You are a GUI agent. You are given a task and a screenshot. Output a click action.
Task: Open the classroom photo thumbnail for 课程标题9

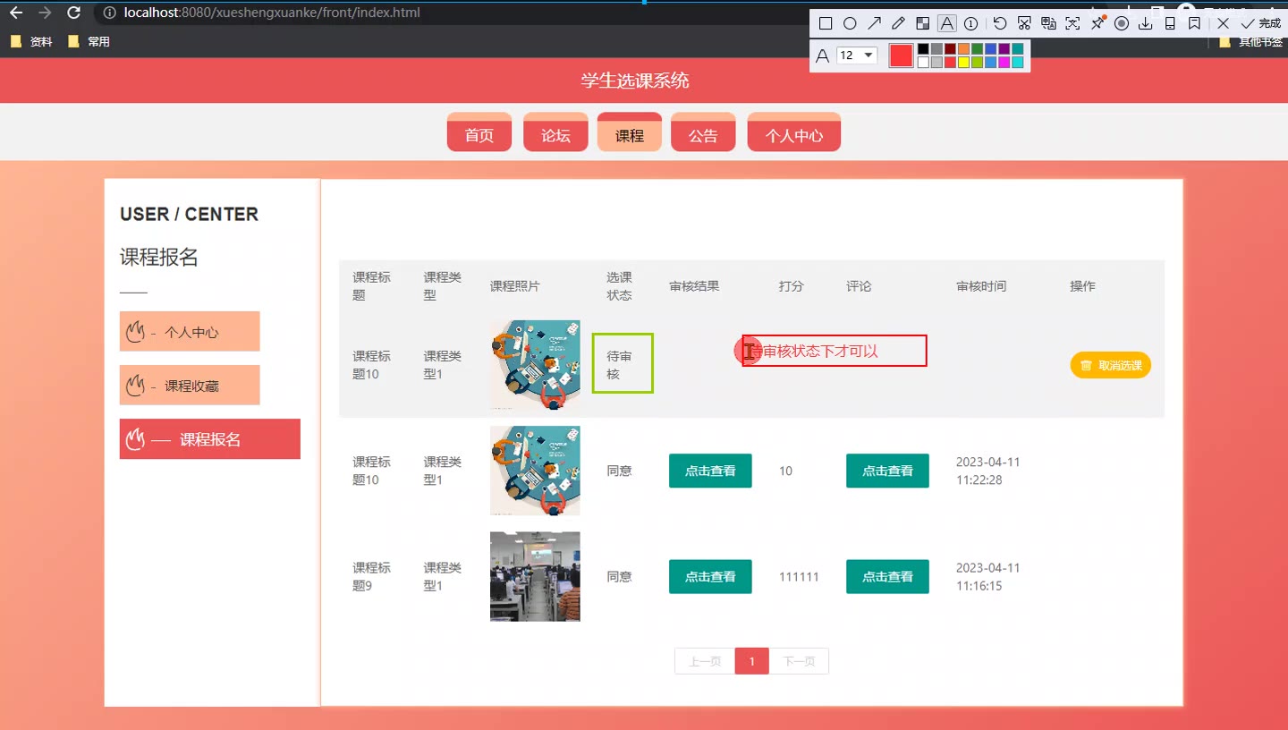point(535,576)
